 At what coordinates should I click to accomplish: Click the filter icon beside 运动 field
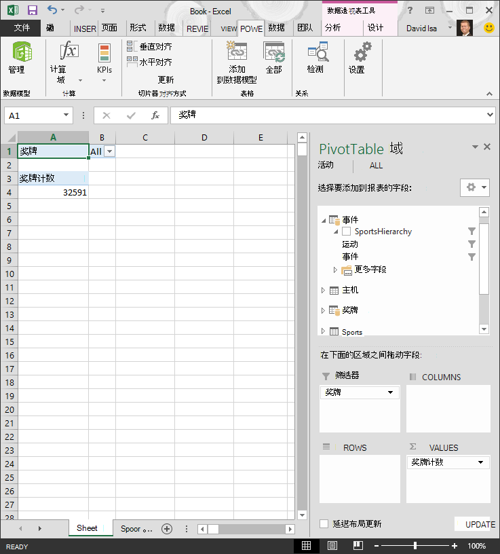pyautogui.click(x=472, y=244)
